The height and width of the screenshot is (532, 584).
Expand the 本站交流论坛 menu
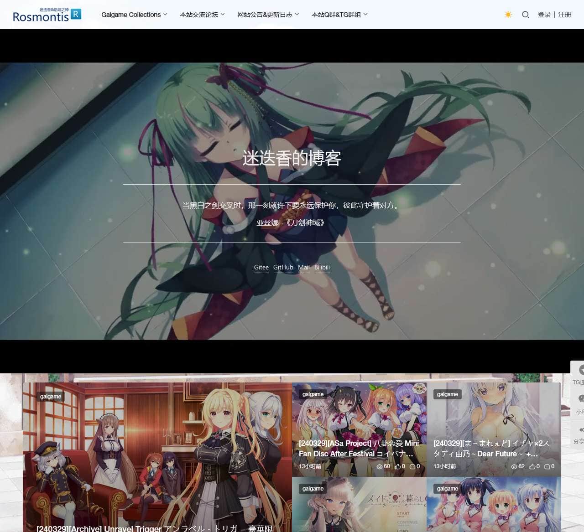[202, 15]
